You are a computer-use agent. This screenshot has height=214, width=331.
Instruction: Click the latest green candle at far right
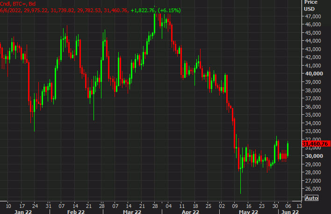[x=288, y=149]
